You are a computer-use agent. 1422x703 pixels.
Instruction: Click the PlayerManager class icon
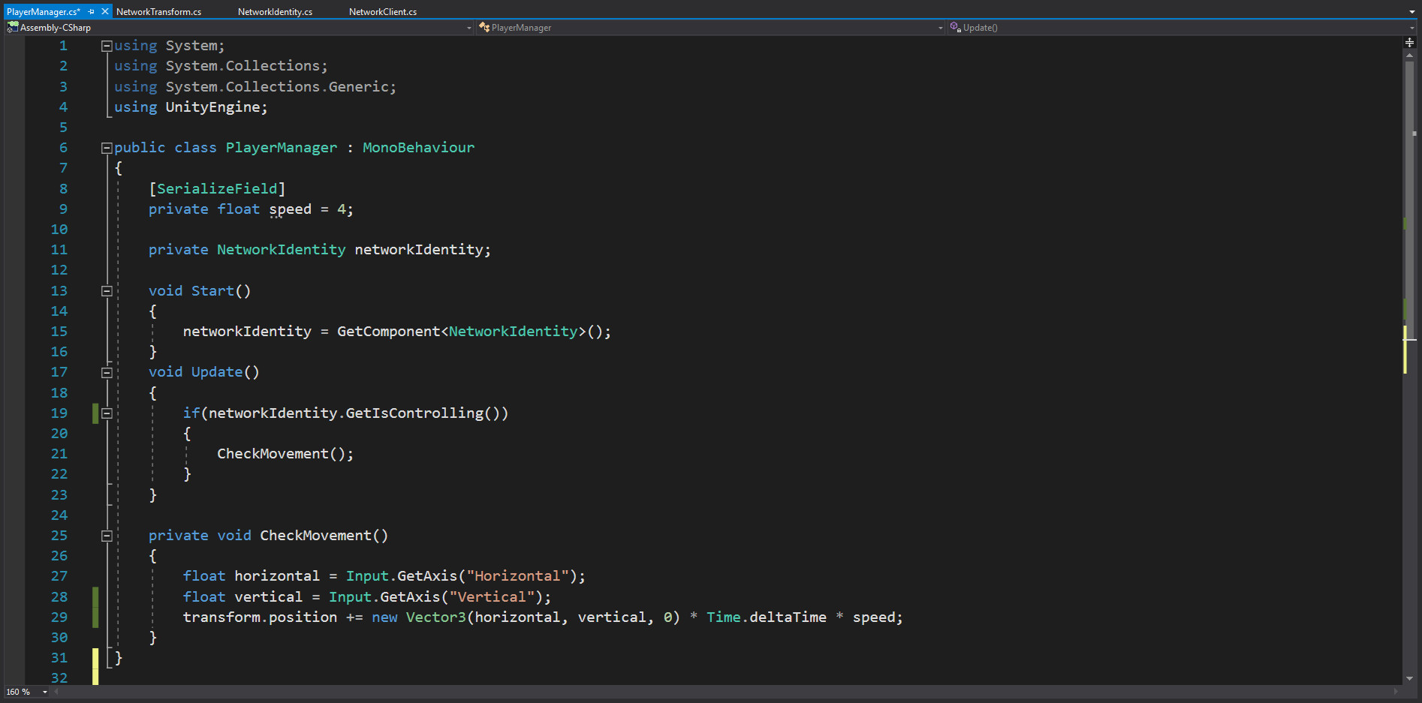point(484,27)
